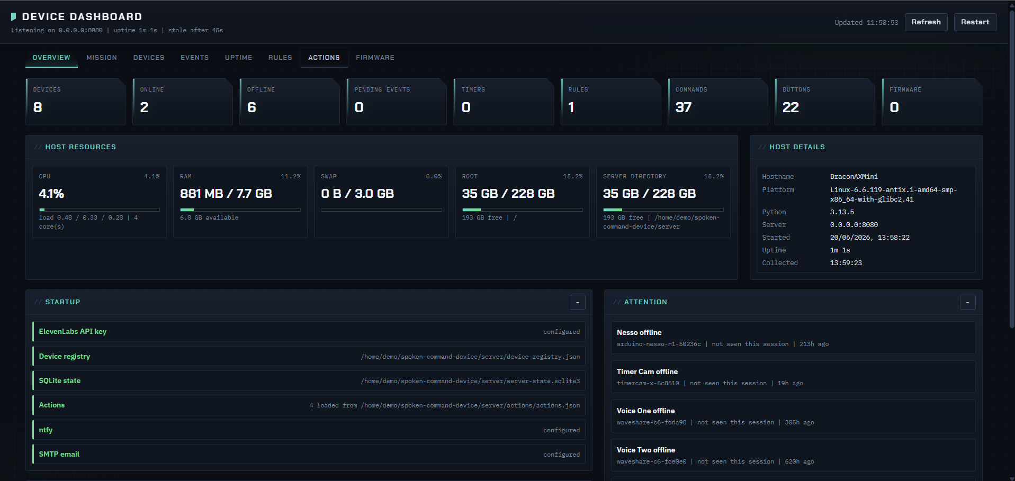Open the Mission tab
This screenshot has height=481, width=1015.
(102, 58)
